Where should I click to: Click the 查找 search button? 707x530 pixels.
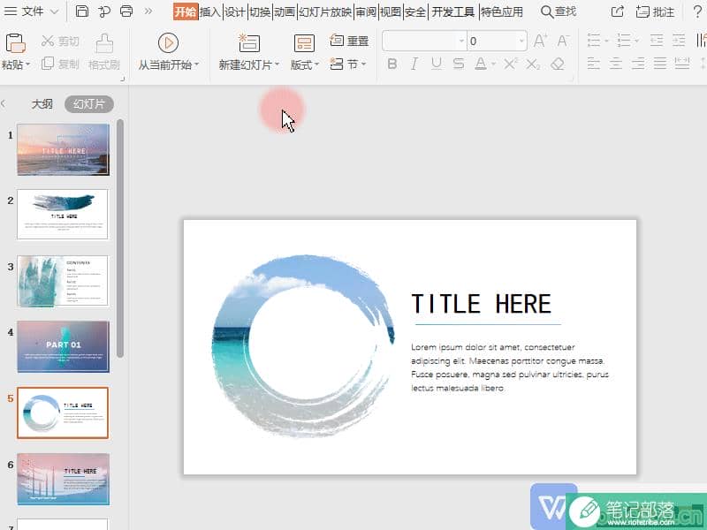(x=559, y=11)
